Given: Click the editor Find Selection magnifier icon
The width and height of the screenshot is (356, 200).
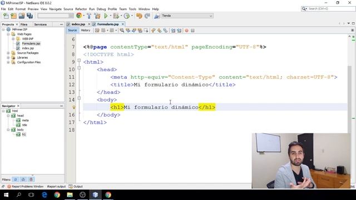Looking at the screenshot, I should coord(122,31).
